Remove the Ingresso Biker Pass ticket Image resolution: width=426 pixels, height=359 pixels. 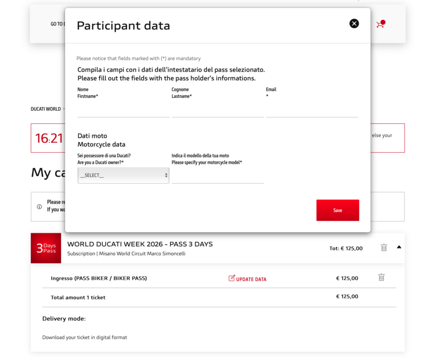[381, 277]
